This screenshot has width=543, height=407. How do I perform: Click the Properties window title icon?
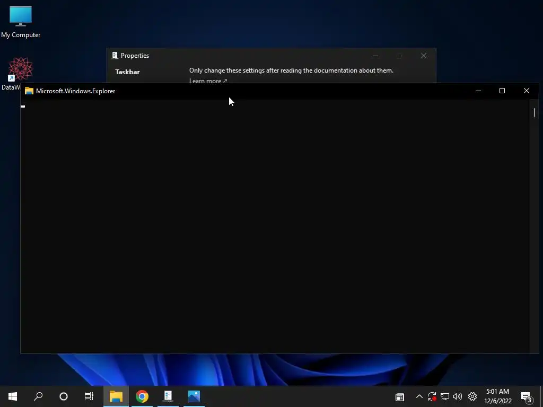click(115, 55)
